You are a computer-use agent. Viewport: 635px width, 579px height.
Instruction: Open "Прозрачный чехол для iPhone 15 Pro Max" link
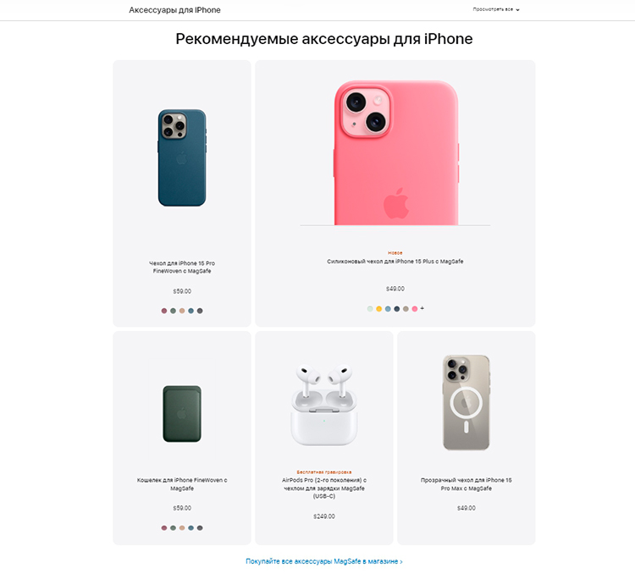(x=467, y=484)
